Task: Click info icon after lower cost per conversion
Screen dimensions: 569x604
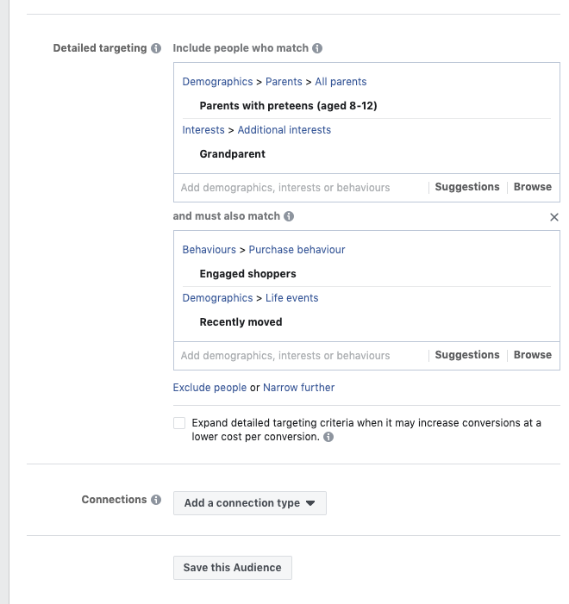Action: click(328, 437)
